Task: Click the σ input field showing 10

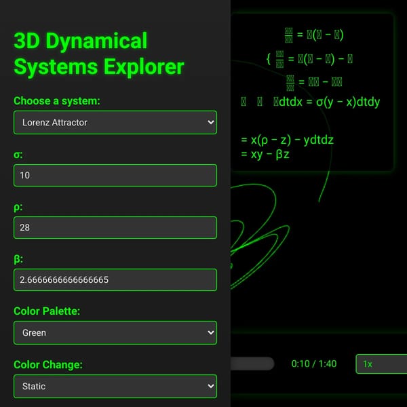Action: (115, 175)
